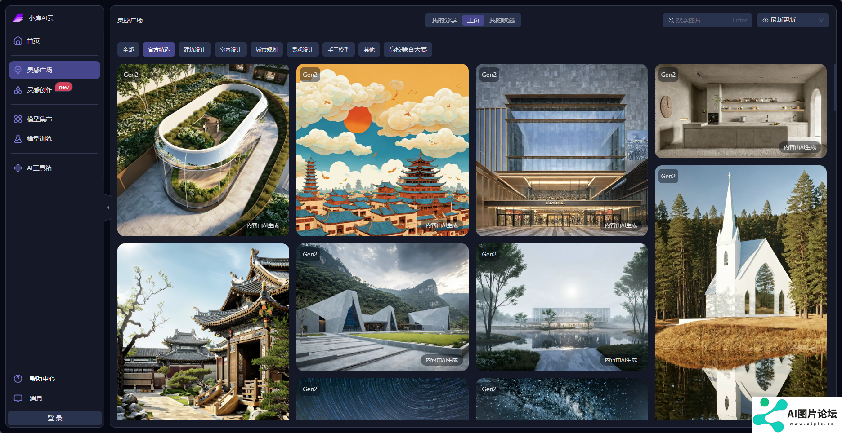Screen dimensions: 842x433
Task: Open 高校联合大赛 category
Action: click(x=408, y=49)
